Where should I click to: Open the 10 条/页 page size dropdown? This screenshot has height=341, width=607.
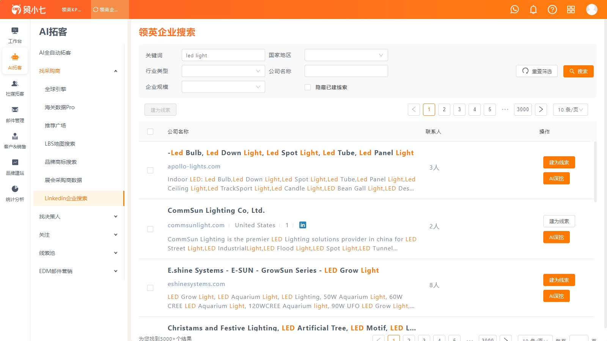[x=571, y=110]
